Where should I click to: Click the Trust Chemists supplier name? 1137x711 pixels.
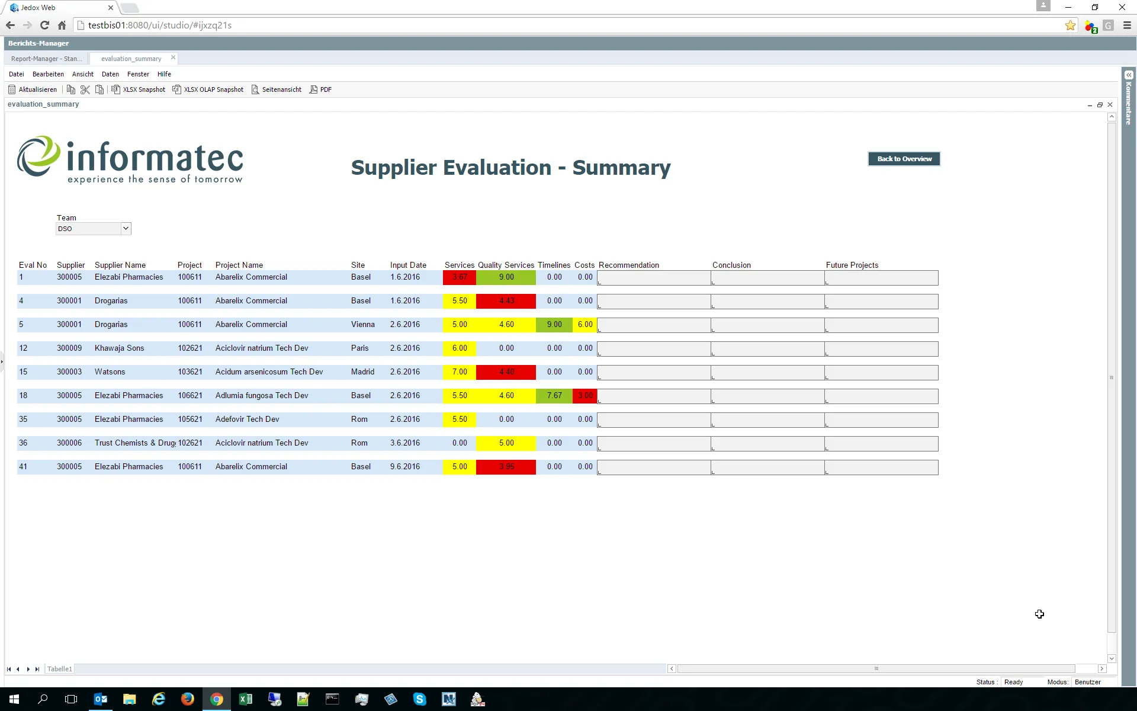click(x=135, y=443)
